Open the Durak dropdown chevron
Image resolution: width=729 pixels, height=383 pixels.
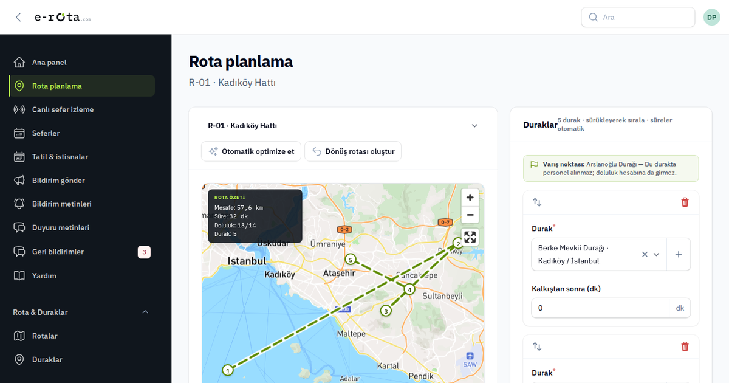(x=657, y=254)
